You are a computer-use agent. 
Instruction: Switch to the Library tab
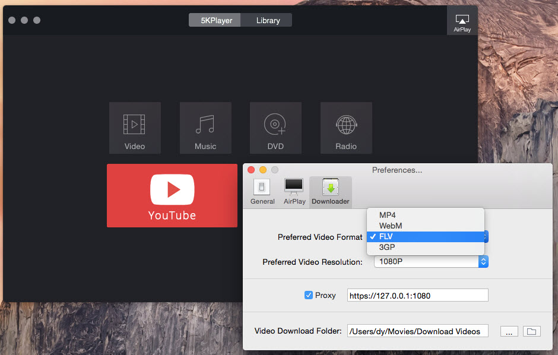(266, 20)
